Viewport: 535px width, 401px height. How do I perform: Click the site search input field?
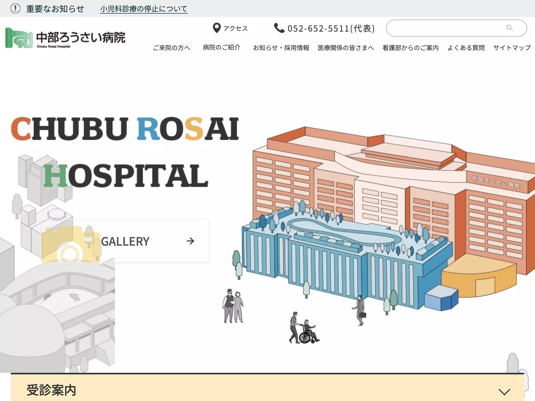[x=456, y=28]
